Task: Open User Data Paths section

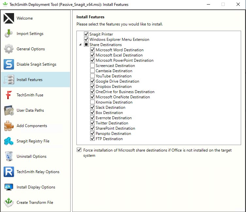Action: tap(36, 110)
